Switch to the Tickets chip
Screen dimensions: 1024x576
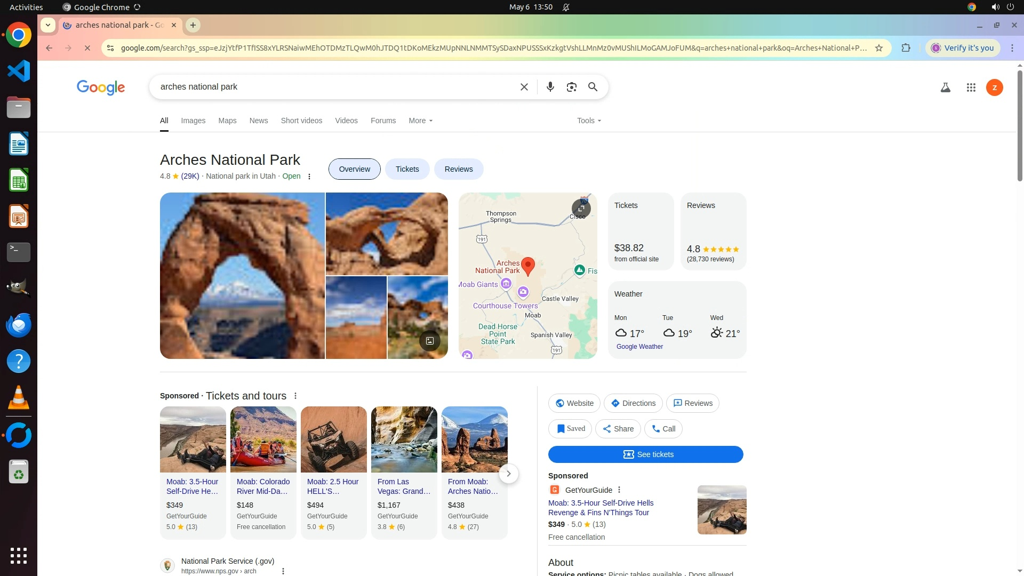point(407,169)
